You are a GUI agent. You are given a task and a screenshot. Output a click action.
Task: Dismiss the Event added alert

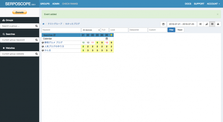(218, 14)
